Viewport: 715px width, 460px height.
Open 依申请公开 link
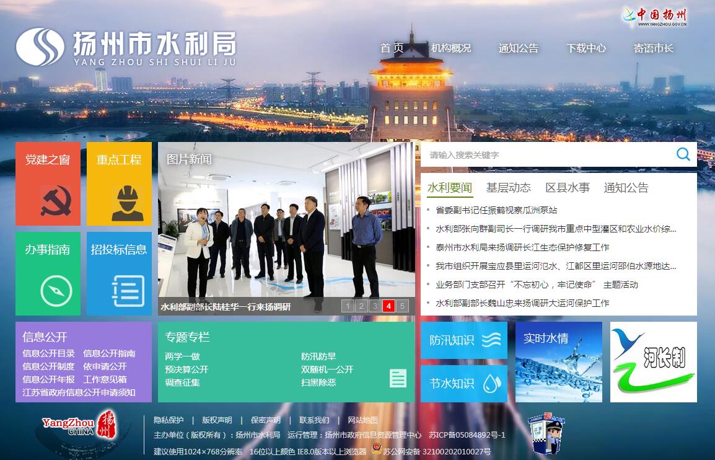pyautogui.click(x=105, y=366)
